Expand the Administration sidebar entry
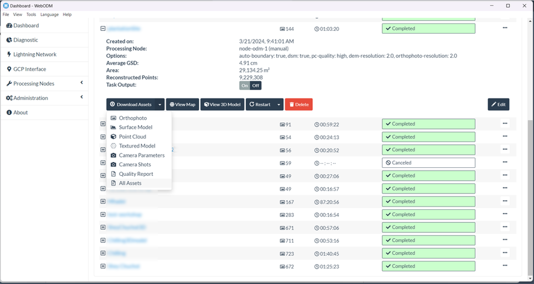 coord(44,98)
